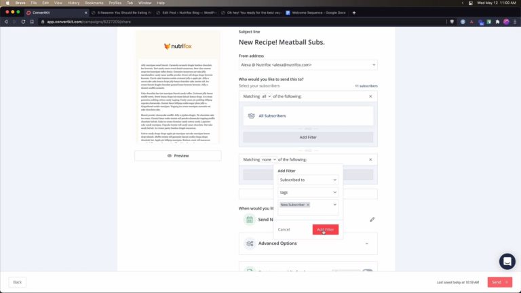Click the Advanced Options gear icon
Image resolution: width=521 pixels, height=293 pixels.
coord(250,243)
